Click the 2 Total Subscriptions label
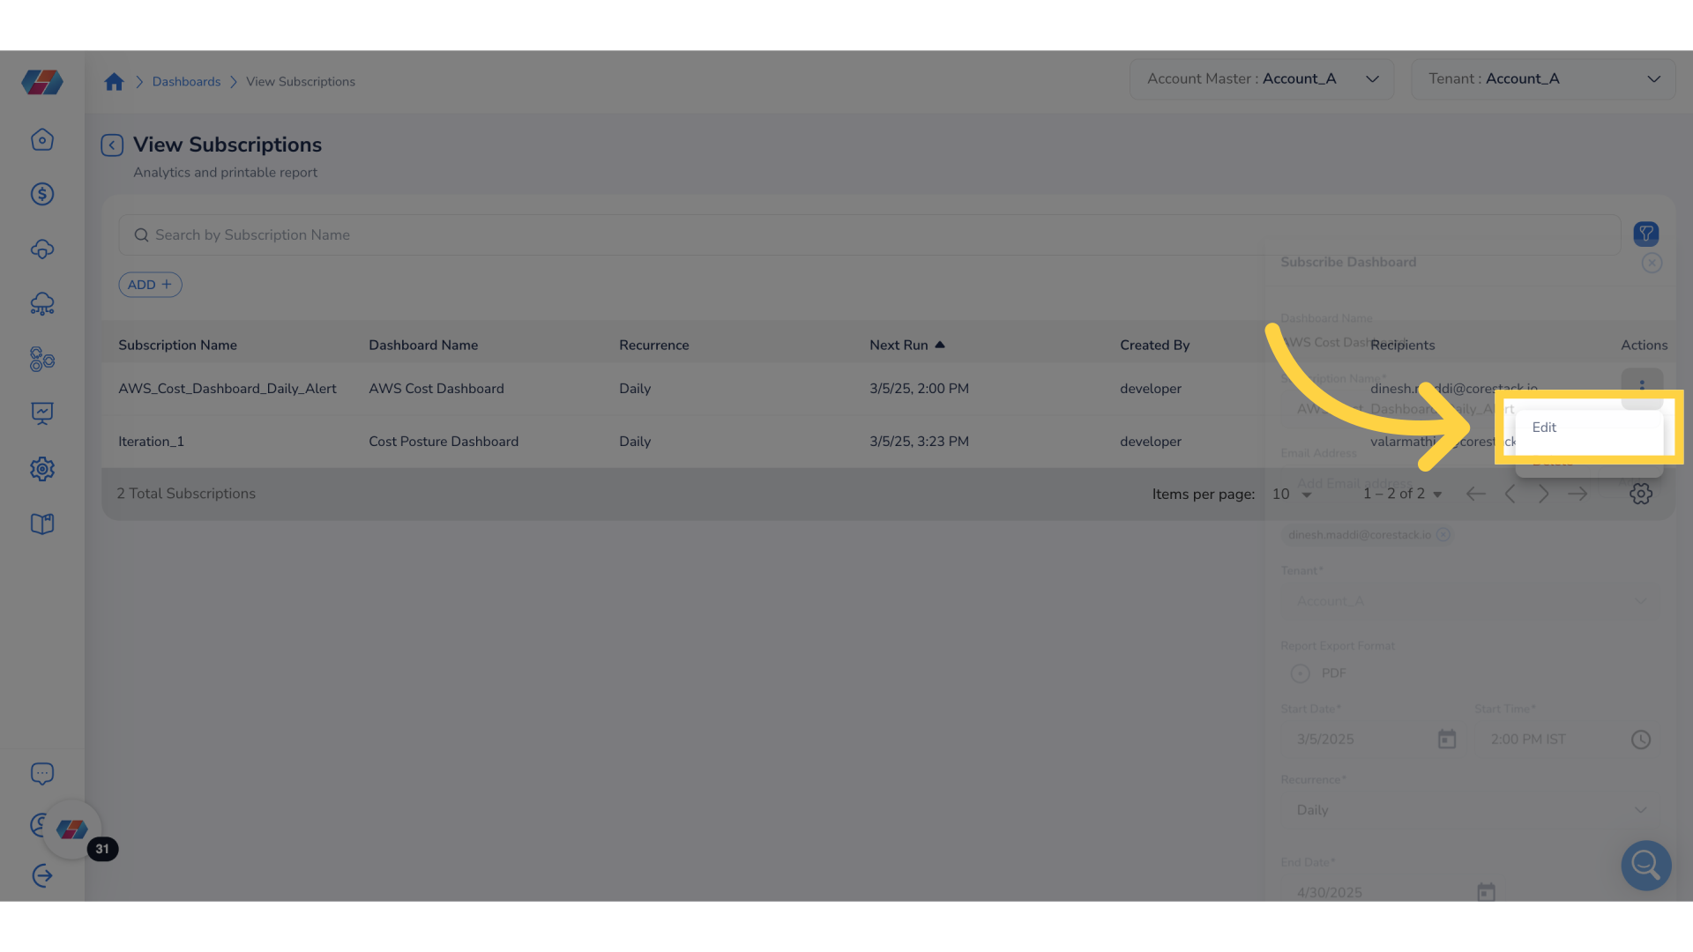1693x952 pixels. 186,494
